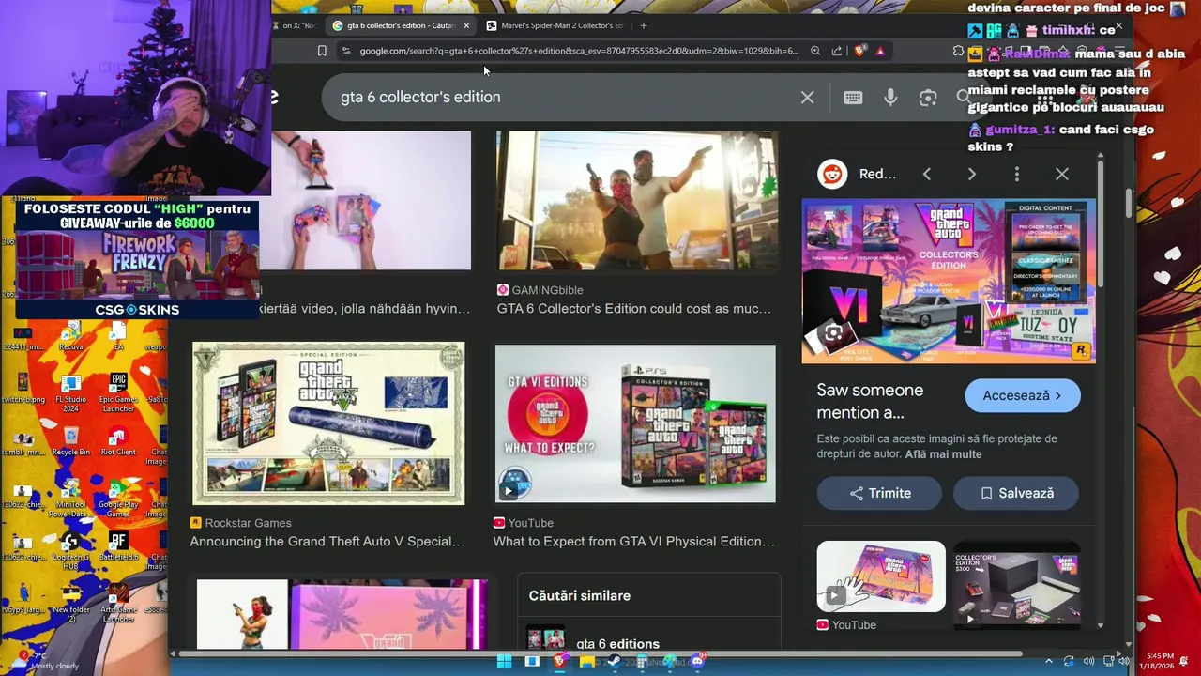This screenshot has width=1201, height=676.
Task: Open a new browser tab
Action: [x=644, y=25]
